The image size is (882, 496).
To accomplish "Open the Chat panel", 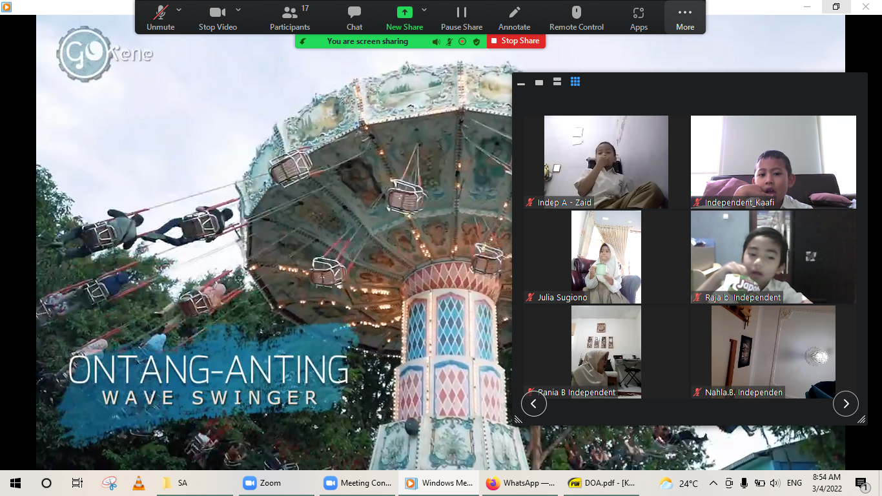I will click(x=354, y=17).
